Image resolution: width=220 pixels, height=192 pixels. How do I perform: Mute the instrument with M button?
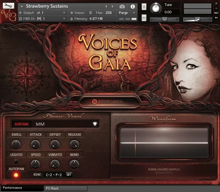(144, 18)
